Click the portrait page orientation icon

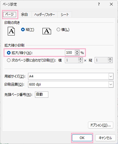(11, 31)
